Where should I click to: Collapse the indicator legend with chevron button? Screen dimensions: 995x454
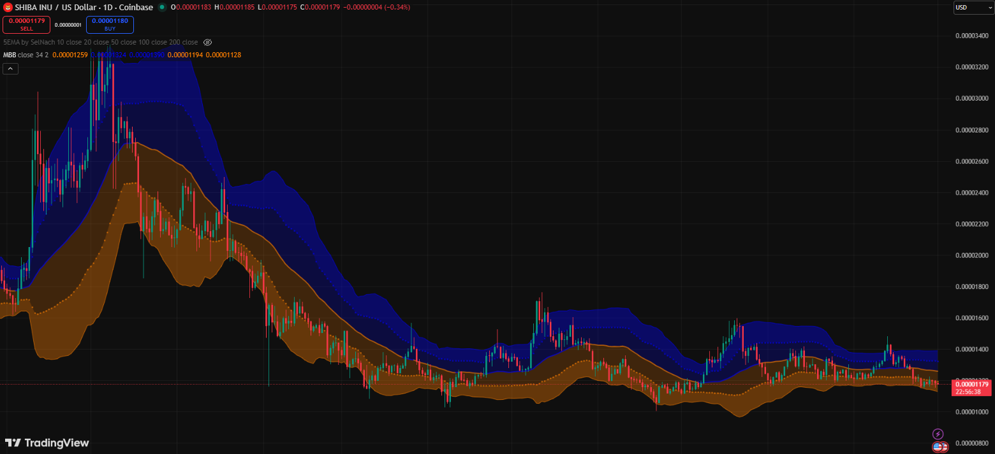(10, 69)
